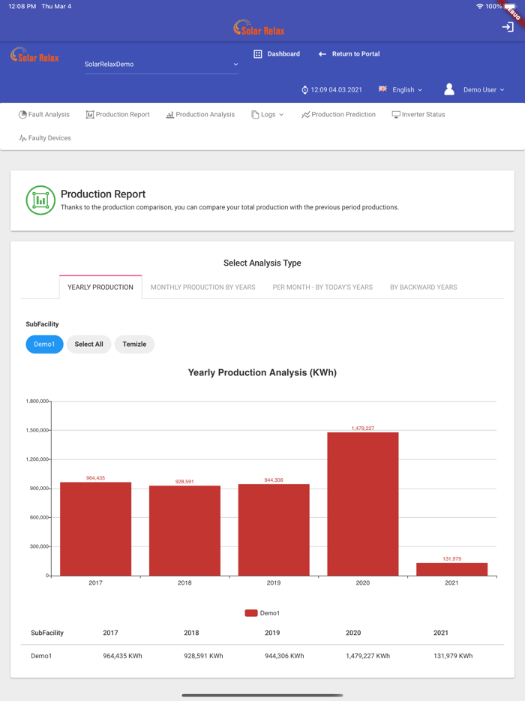This screenshot has height=701, width=525.
Task: Switch to By Backward Years tab
Action: point(423,287)
